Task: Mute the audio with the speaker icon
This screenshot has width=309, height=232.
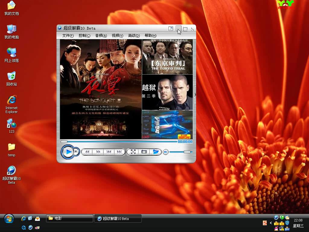Action: [166, 152]
